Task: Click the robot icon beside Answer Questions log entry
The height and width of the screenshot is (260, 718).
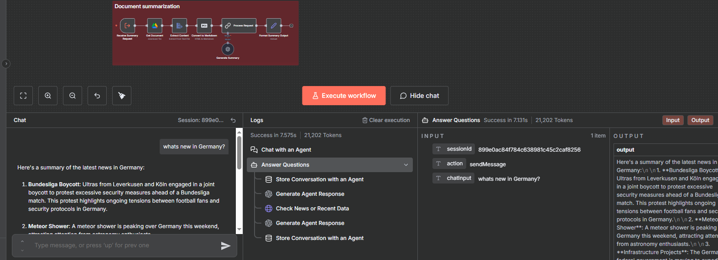Action: 254,165
